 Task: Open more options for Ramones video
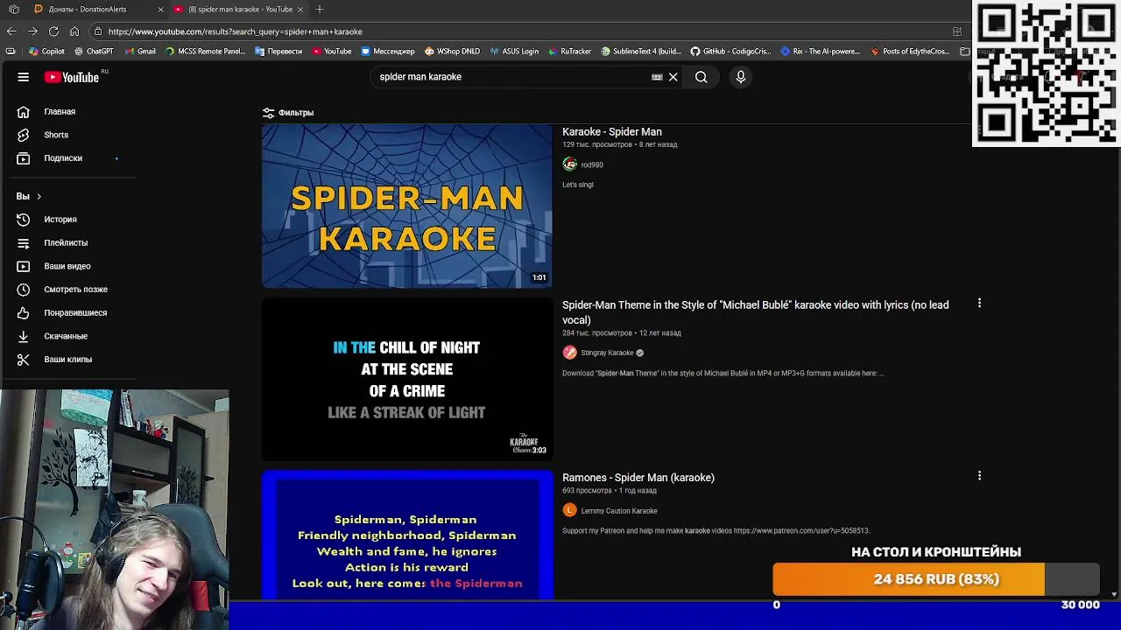[x=979, y=476]
